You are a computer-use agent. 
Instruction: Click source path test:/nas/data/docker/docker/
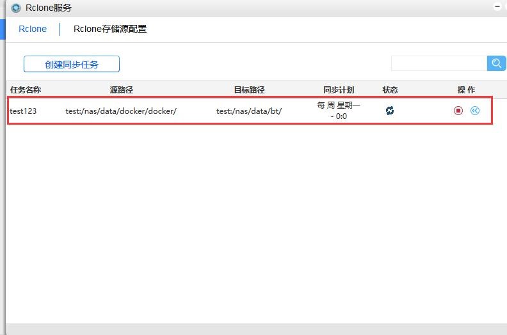coord(121,111)
